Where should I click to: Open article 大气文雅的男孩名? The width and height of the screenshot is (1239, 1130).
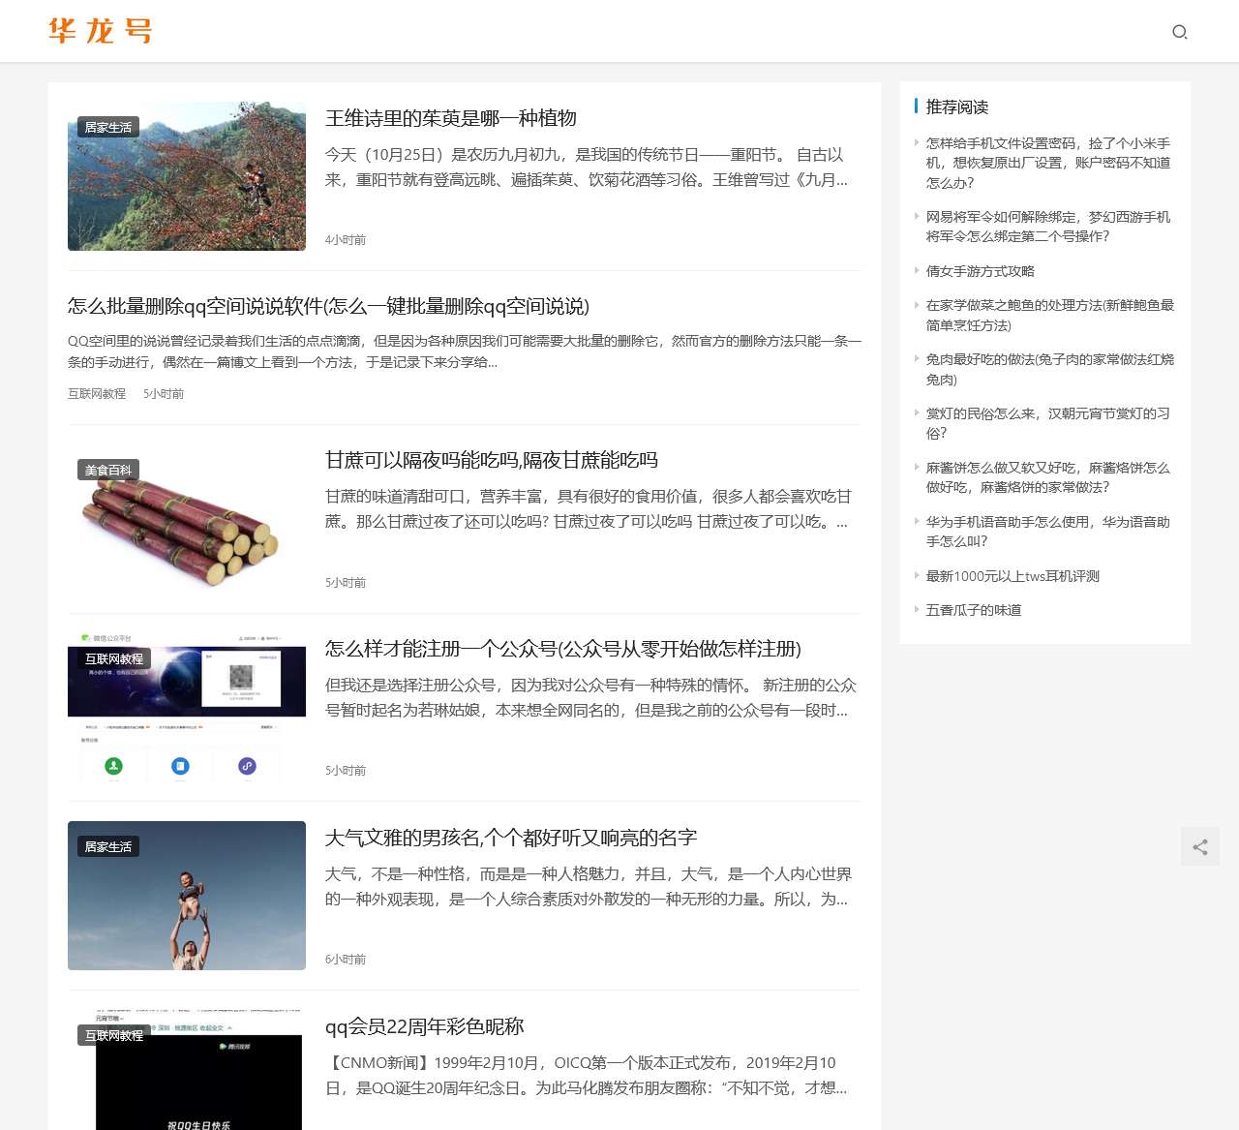(511, 838)
